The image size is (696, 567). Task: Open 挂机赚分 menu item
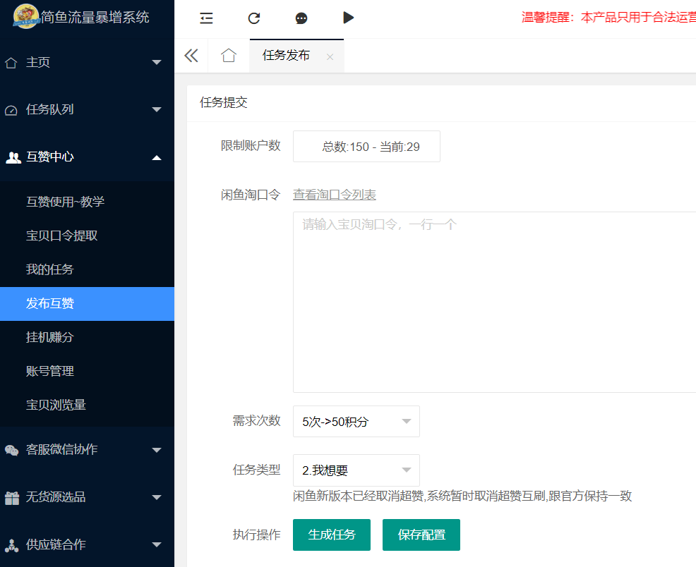point(50,337)
